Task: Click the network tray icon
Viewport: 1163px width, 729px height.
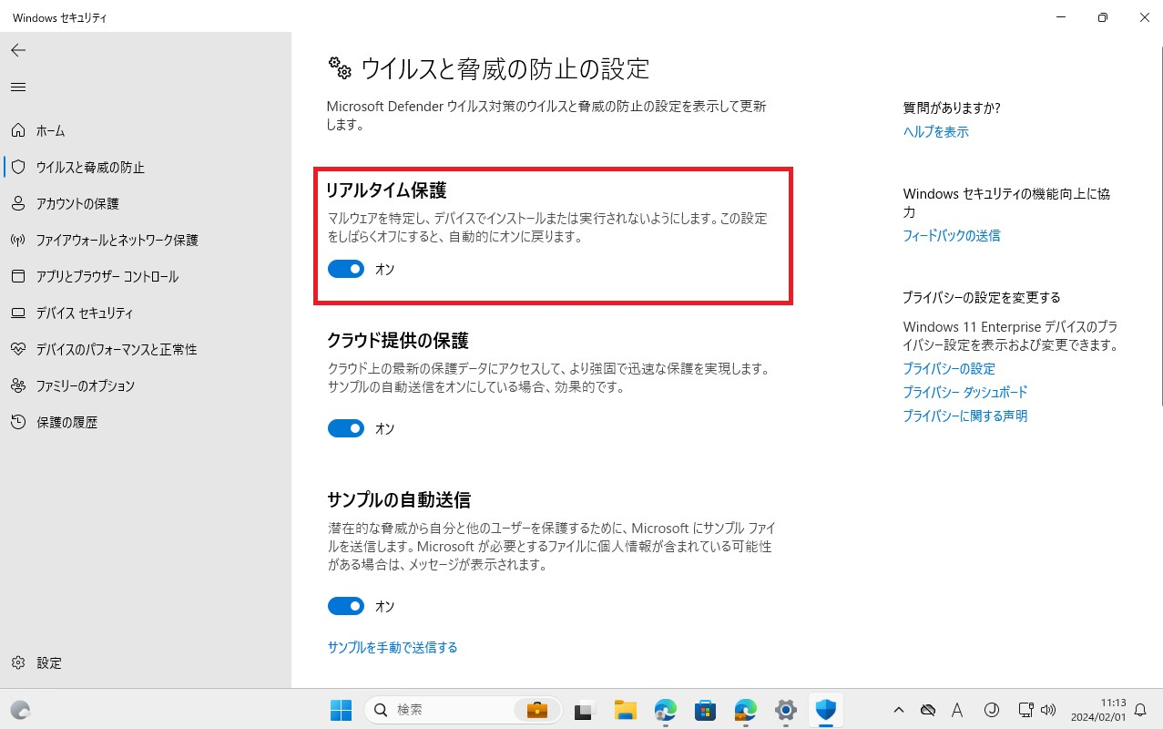Action: click(x=1025, y=710)
